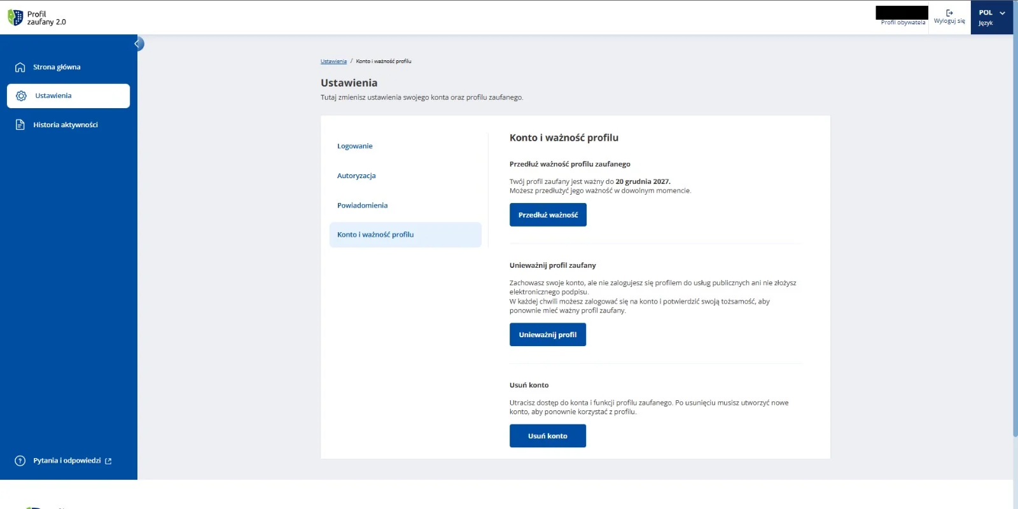Screen dimensions: 1018x509
Task: Click Konto i ważność profilu breadcrumb text
Action: (x=384, y=62)
